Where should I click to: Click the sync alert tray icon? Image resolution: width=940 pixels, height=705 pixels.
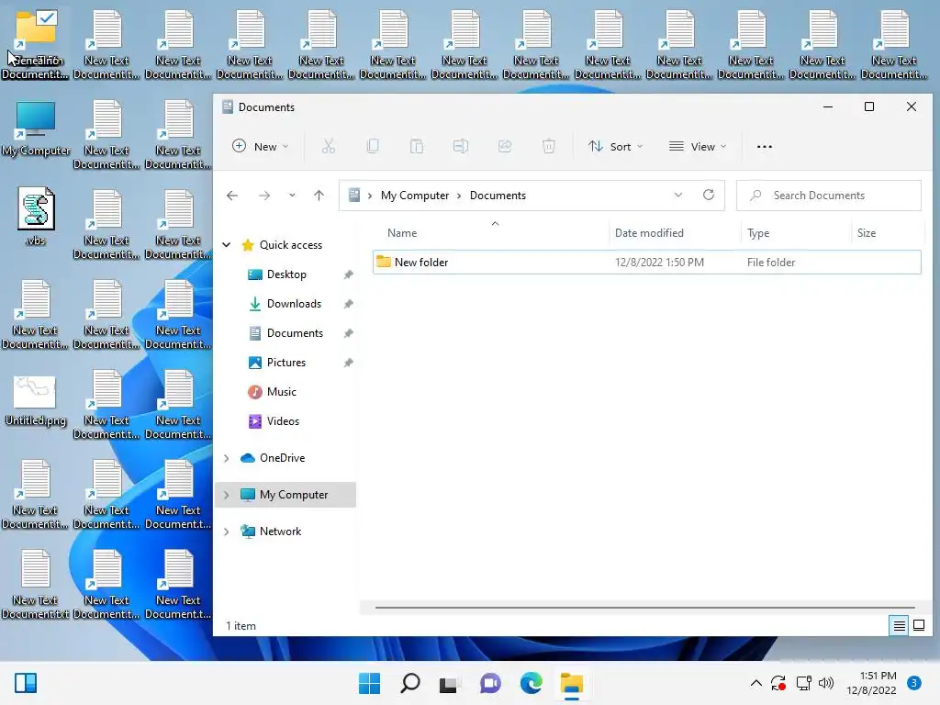pyautogui.click(x=778, y=683)
